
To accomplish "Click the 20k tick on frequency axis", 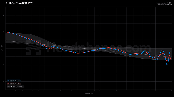I will [x=172, y=91].
